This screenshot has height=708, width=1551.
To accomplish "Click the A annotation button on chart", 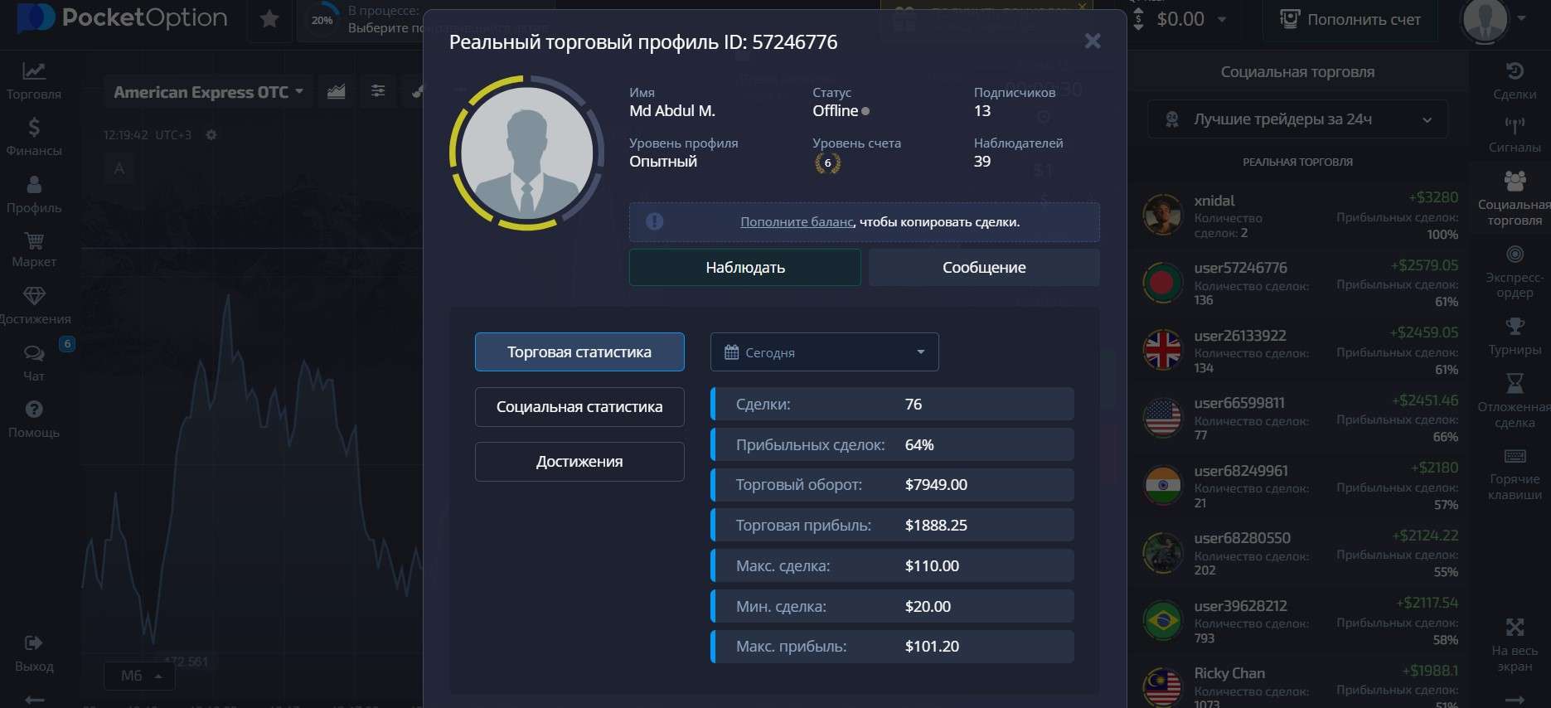I will click(x=119, y=169).
